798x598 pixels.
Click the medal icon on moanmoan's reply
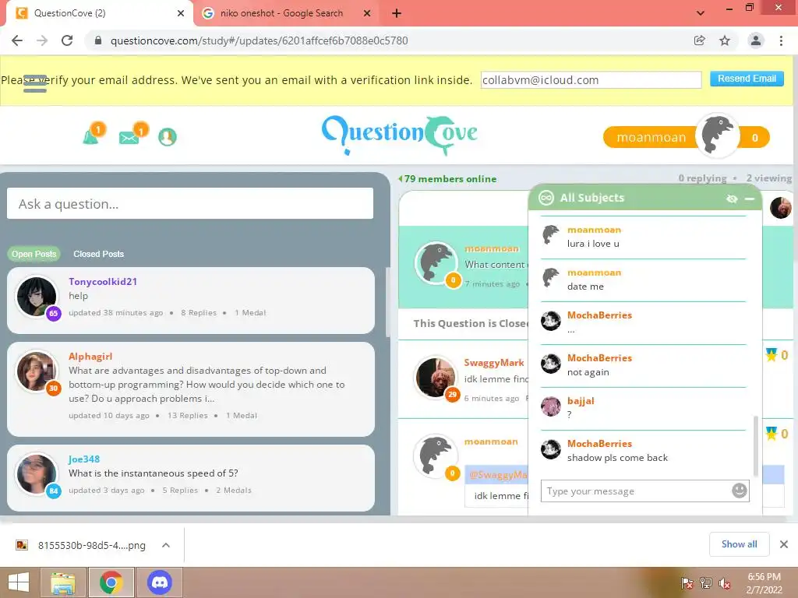(772, 433)
